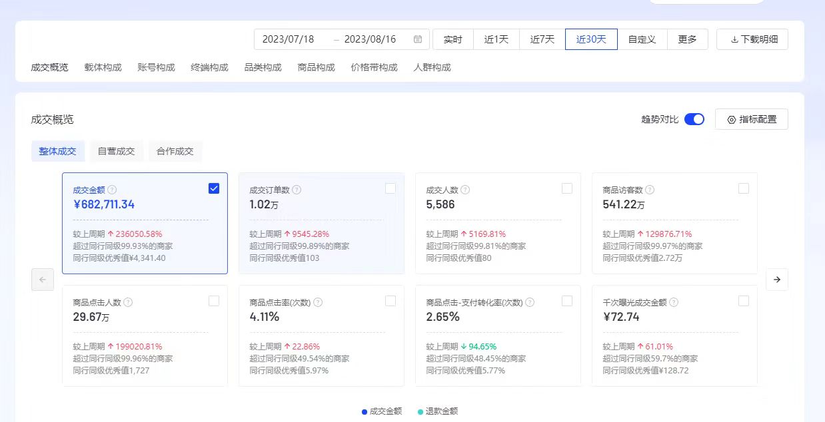Switch to 商品构成 tab
The image size is (825, 422).
(317, 67)
